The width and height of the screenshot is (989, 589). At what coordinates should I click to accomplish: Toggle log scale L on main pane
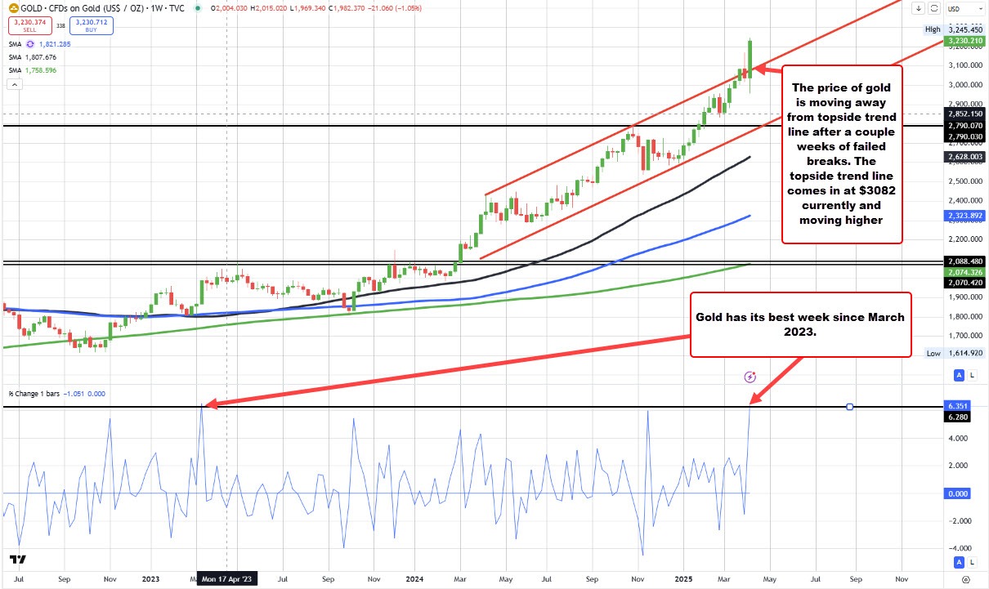pyautogui.click(x=972, y=375)
